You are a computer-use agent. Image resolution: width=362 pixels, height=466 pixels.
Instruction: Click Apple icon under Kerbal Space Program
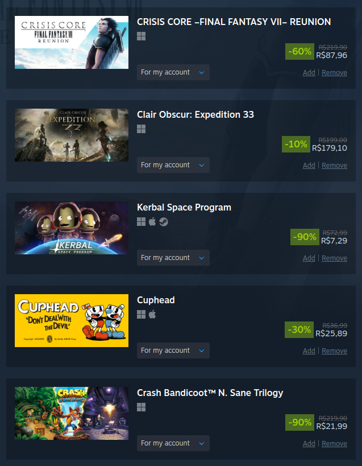(152, 222)
